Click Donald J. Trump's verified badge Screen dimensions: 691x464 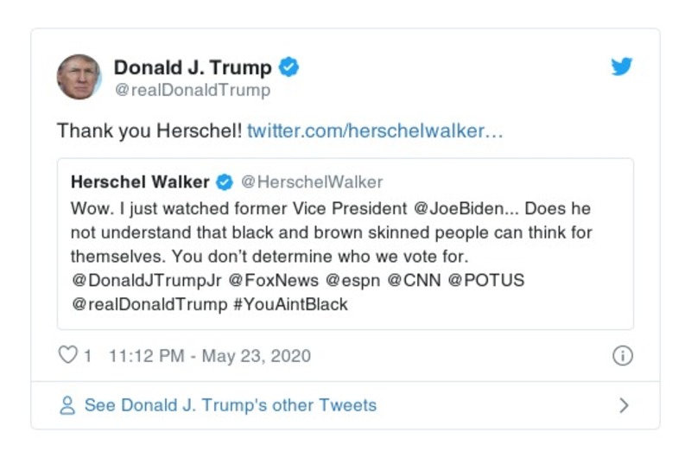pos(289,67)
